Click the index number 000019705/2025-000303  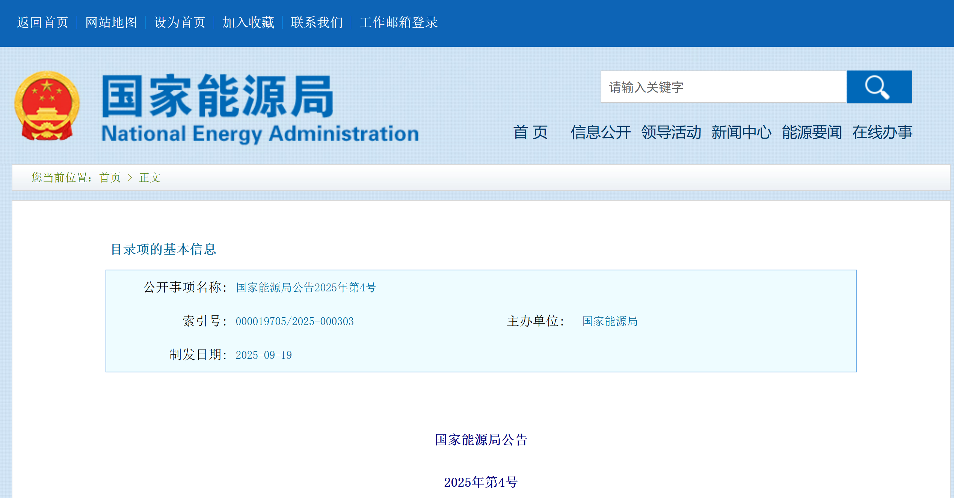(x=294, y=321)
